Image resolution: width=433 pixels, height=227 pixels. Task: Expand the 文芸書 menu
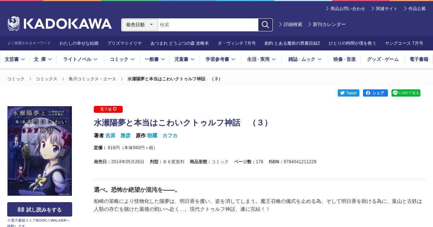point(14,59)
